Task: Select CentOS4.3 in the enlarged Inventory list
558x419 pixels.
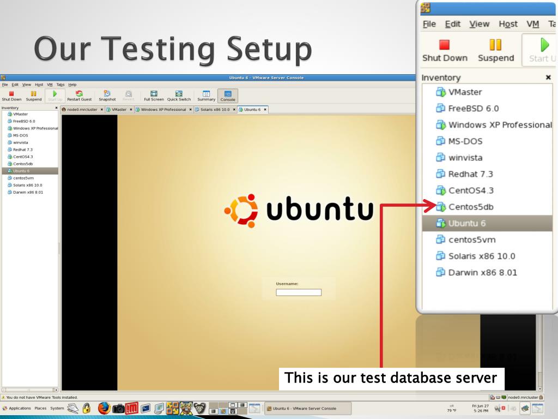Action: (488, 190)
